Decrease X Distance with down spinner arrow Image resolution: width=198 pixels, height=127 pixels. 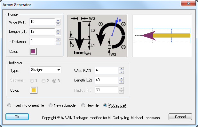[x=58, y=43]
